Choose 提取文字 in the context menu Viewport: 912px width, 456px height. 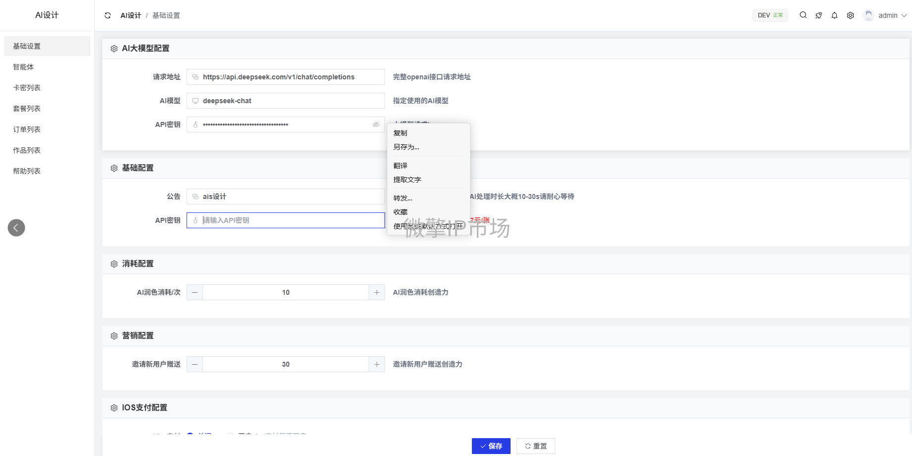coord(407,180)
